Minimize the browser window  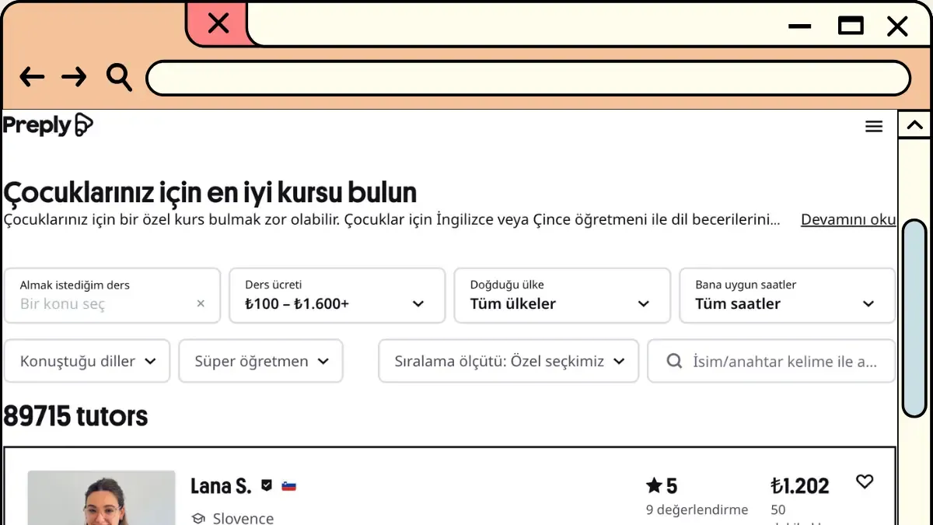click(799, 26)
